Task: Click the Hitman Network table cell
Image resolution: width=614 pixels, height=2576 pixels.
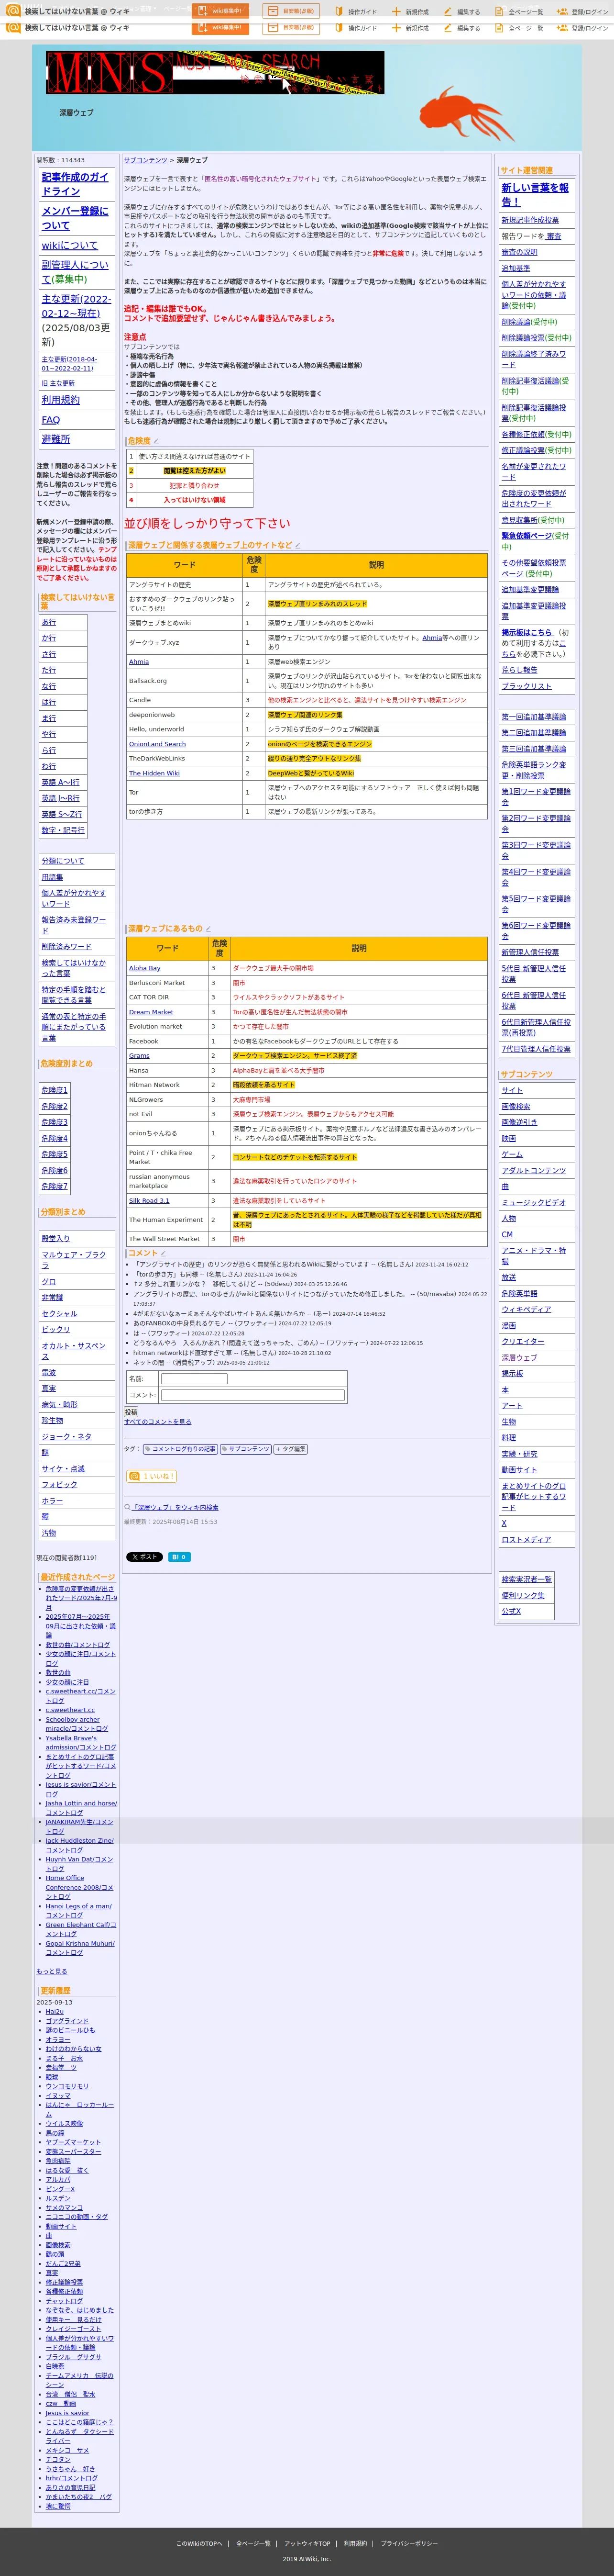Action: pyautogui.click(x=167, y=1085)
